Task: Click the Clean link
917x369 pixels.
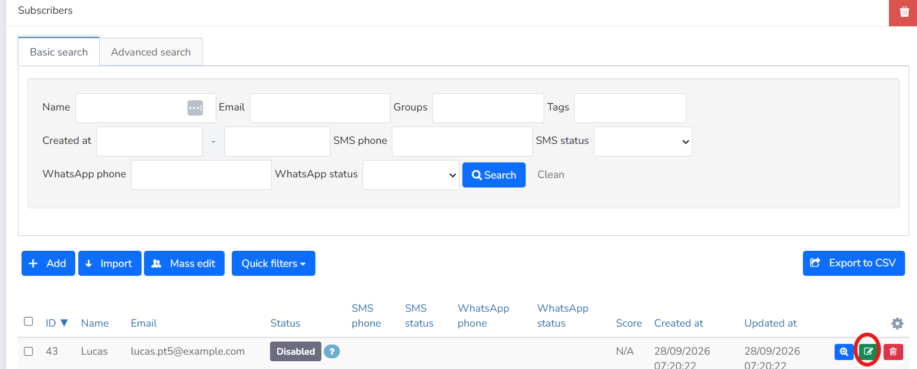Action: tap(551, 174)
